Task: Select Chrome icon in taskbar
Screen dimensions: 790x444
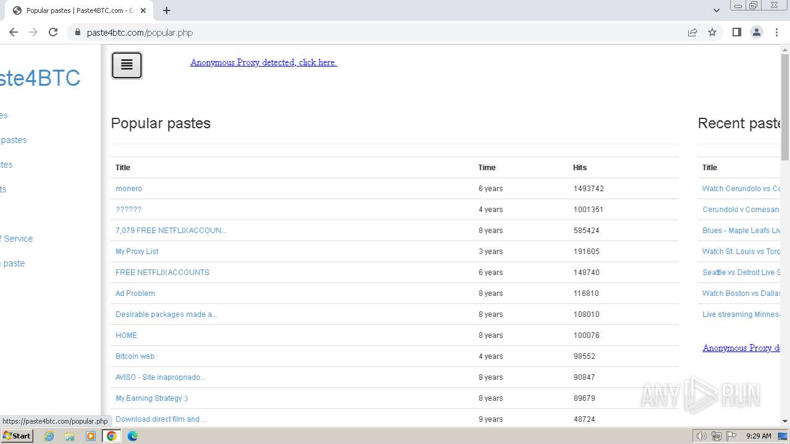Action: (x=112, y=436)
